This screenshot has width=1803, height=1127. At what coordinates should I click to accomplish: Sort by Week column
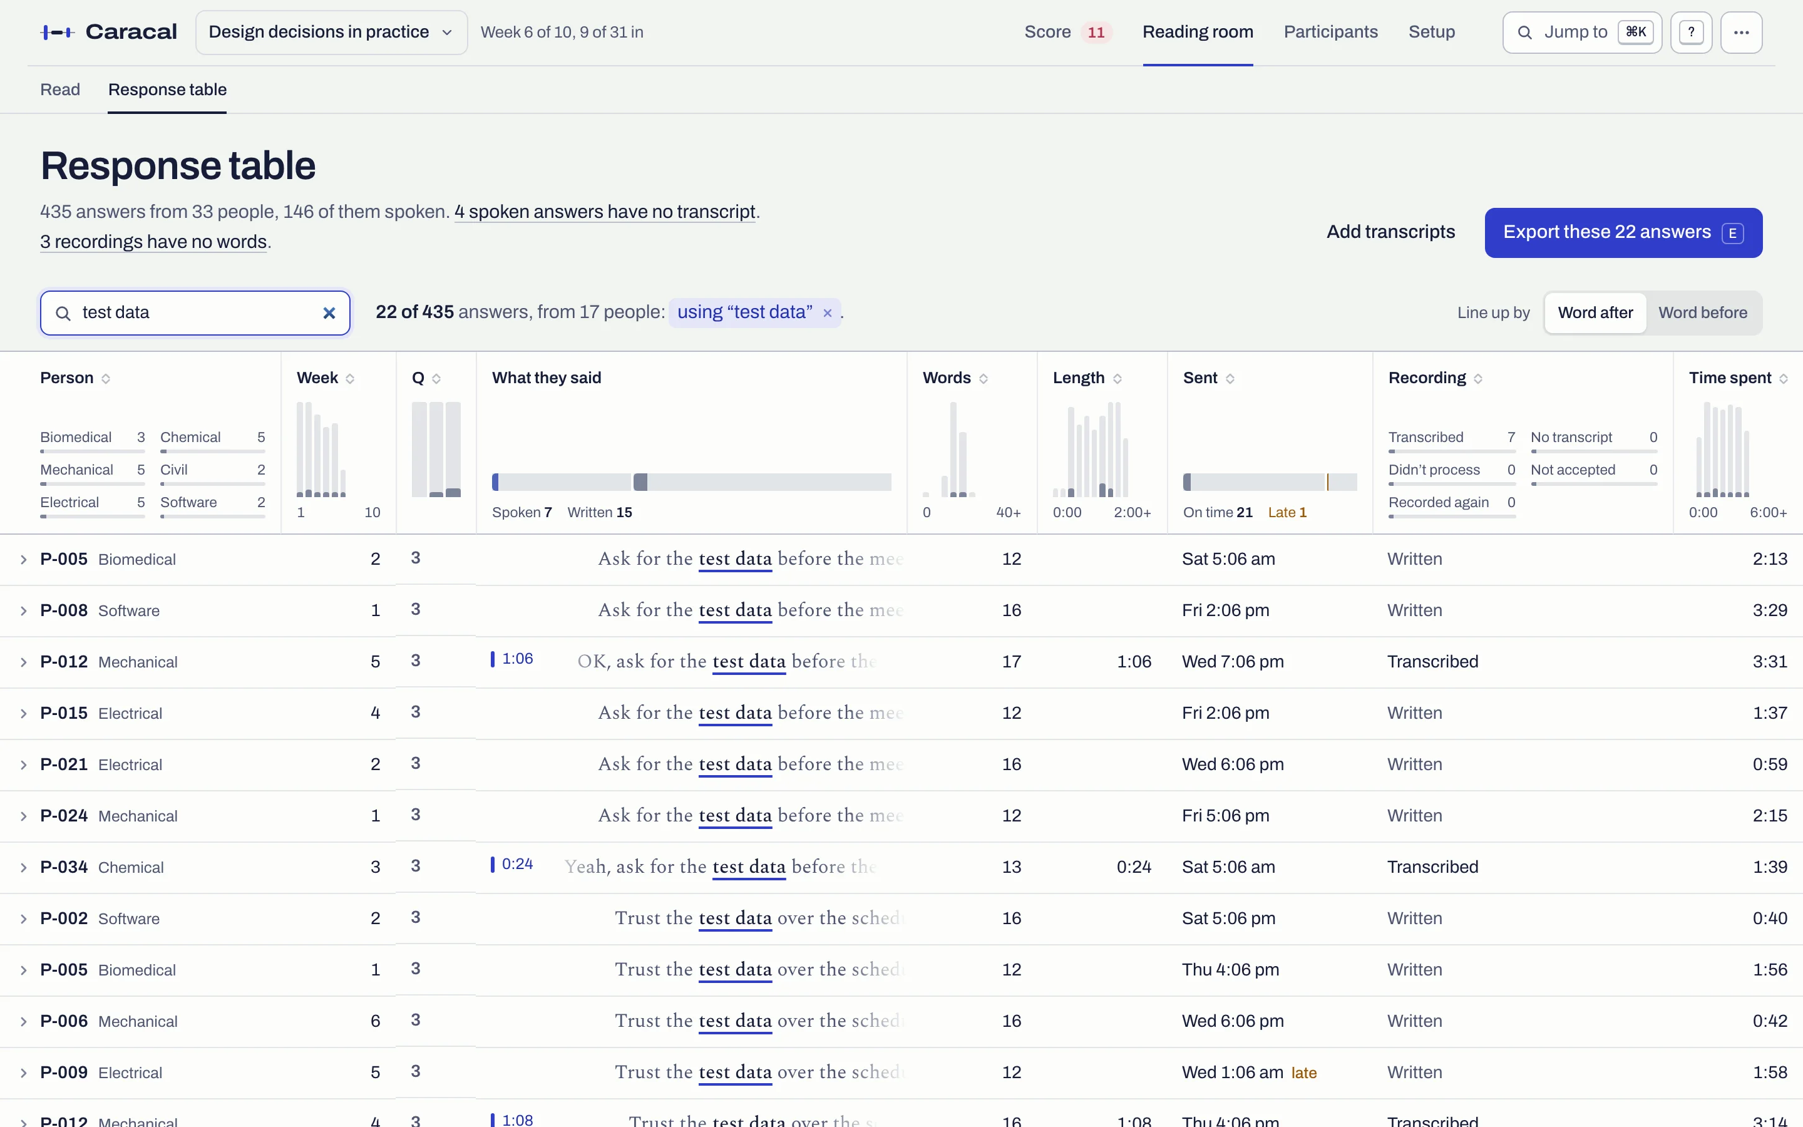click(x=326, y=378)
